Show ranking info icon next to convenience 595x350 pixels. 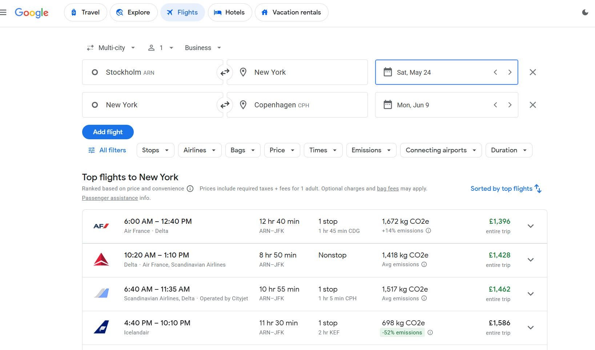tap(190, 189)
